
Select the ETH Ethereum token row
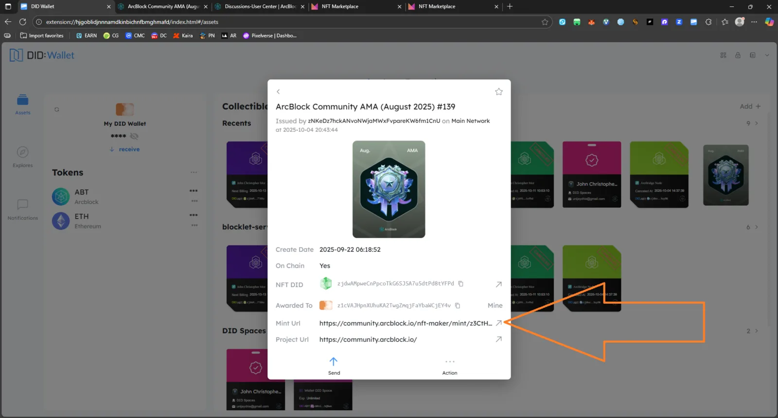[125, 221]
